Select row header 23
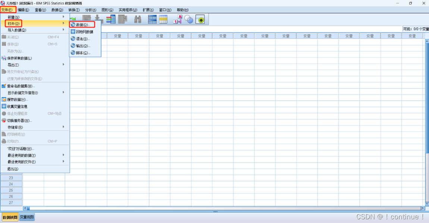 [11, 178]
